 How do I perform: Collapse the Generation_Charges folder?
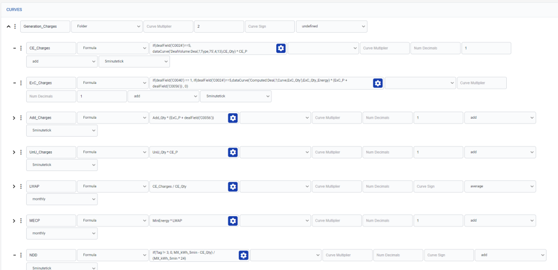[9, 27]
